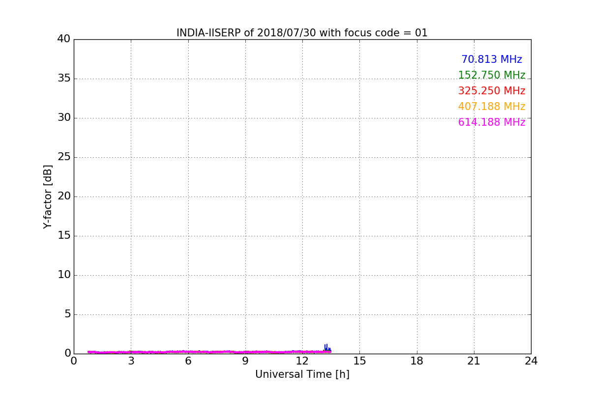Click the y-axis tick label 10
Screen dimensions: 590x393
click(64, 275)
